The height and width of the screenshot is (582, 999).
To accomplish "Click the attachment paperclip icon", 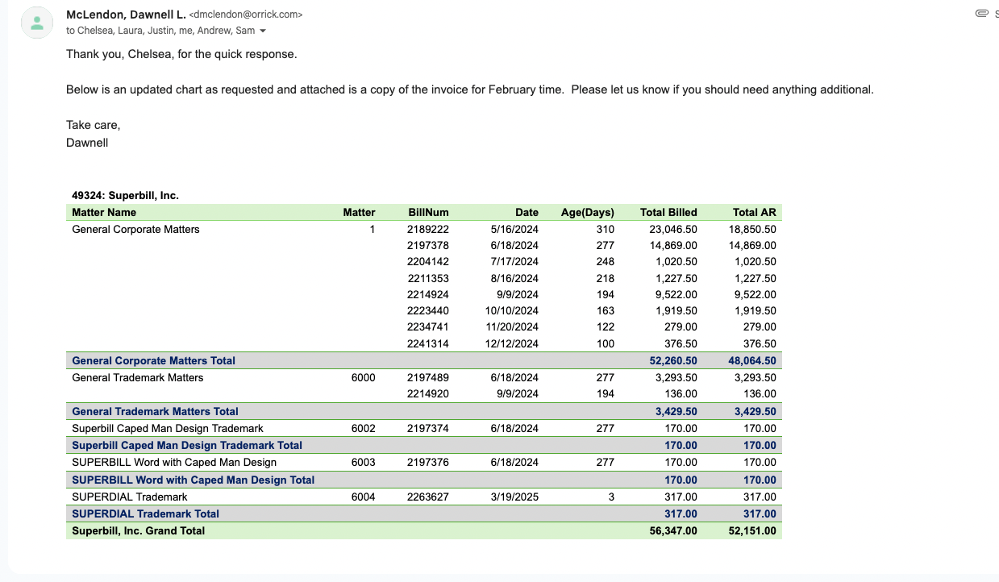I will click(x=981, y=13).
